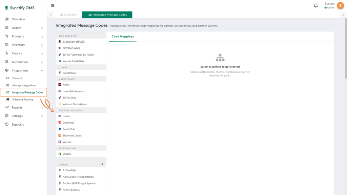Click the Reports trend line icon
The image size is (347, 195).
click(7, 107)
